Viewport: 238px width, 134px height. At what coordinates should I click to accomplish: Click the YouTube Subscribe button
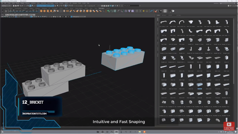(x=229, y=126)
